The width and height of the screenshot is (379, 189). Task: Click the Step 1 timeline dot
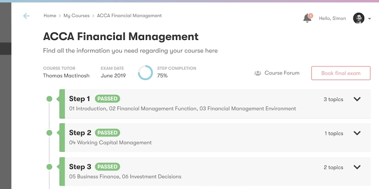click(x=49, y=99)
